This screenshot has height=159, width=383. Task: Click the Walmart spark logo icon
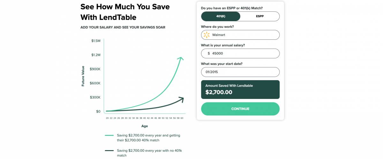[x=207, y=35]
